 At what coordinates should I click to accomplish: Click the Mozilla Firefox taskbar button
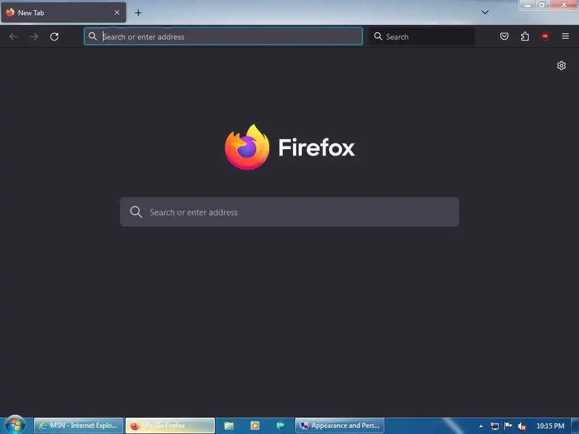[x=170, y=426]
